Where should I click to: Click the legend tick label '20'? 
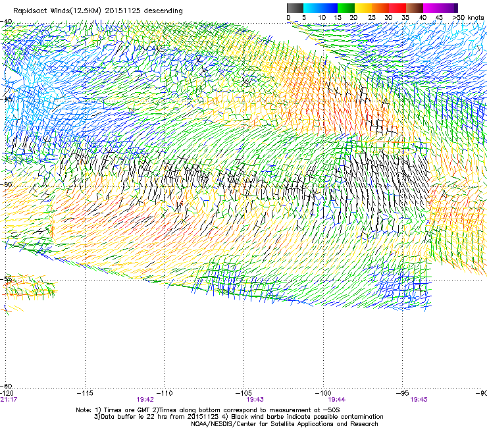tap(353, 18)
